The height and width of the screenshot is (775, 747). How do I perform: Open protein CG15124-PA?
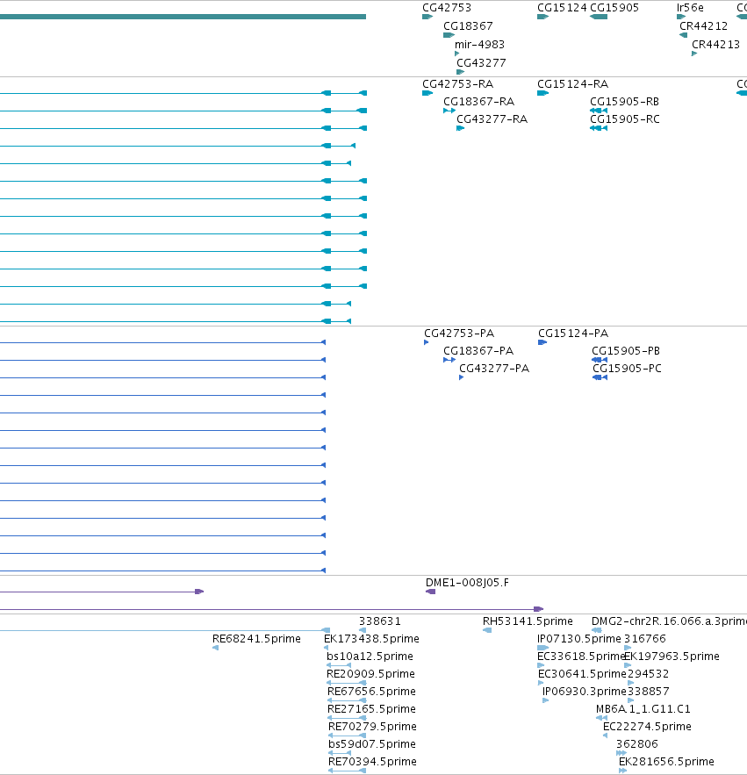pos(573,334)
